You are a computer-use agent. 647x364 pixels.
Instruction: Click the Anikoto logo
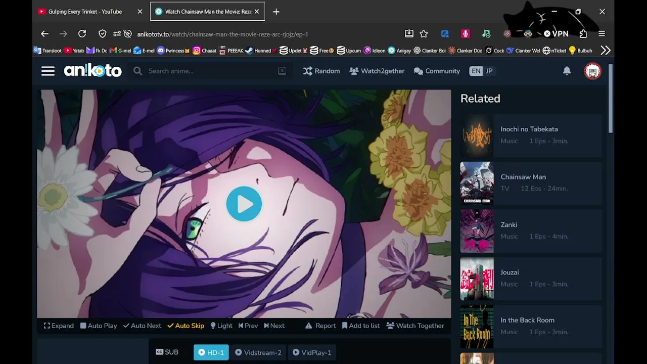[x=93, y=71]
